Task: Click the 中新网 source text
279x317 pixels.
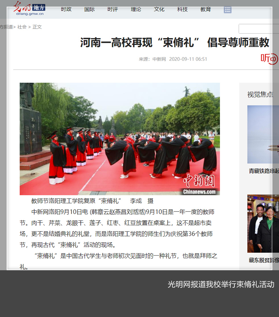Action: pos(159,59)
